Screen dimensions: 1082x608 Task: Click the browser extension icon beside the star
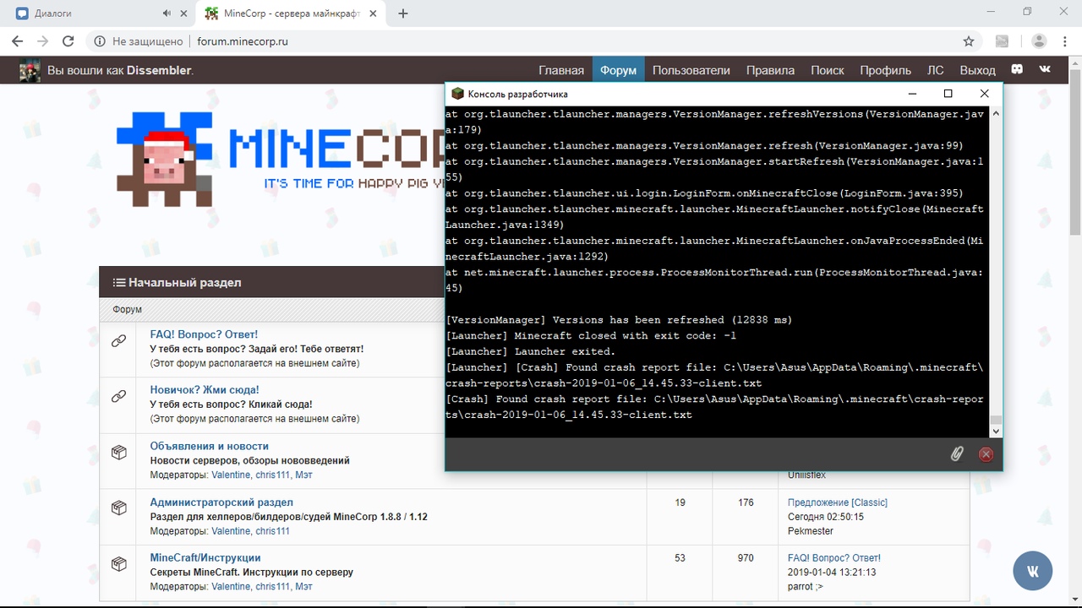coord(1002,41)
